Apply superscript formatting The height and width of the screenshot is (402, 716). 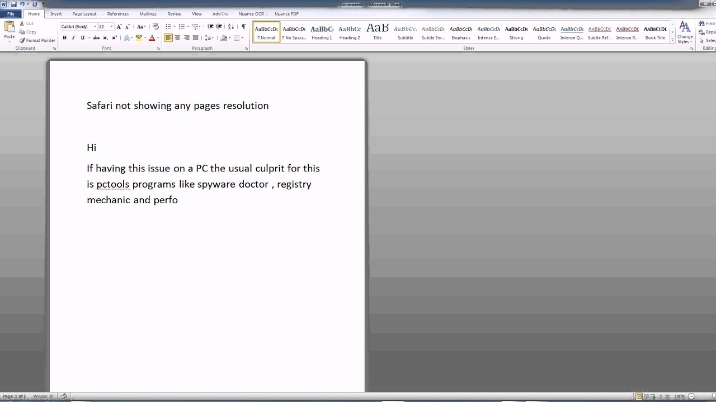pos(114,38)
